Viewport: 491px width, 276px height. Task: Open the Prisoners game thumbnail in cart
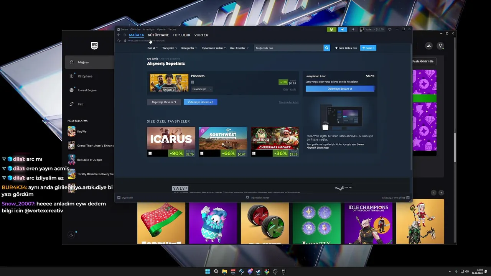[x=169, y=83]
